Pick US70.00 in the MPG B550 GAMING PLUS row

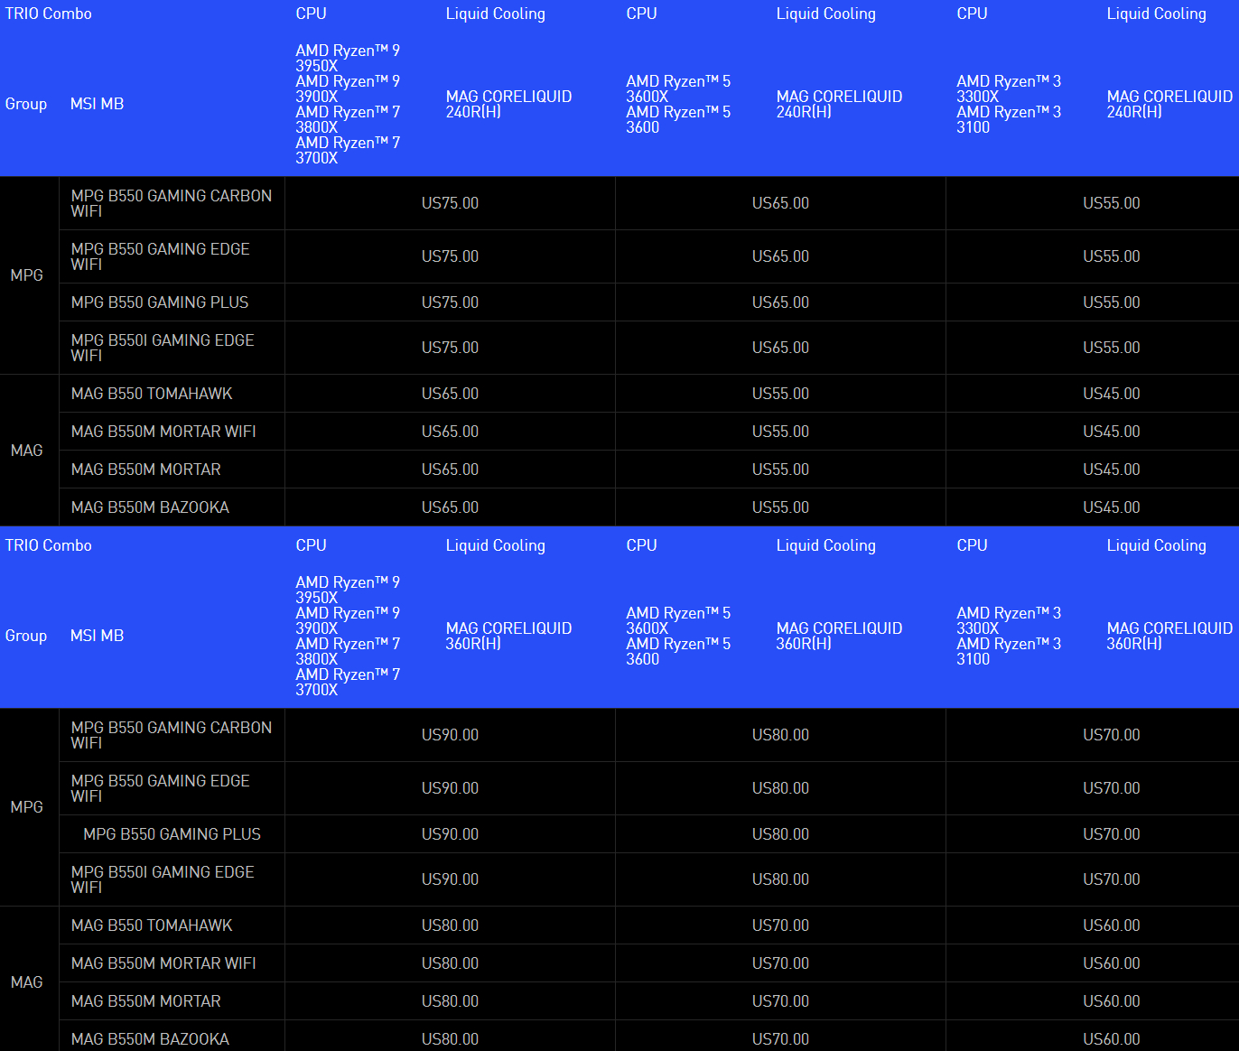pos(1111,834)
